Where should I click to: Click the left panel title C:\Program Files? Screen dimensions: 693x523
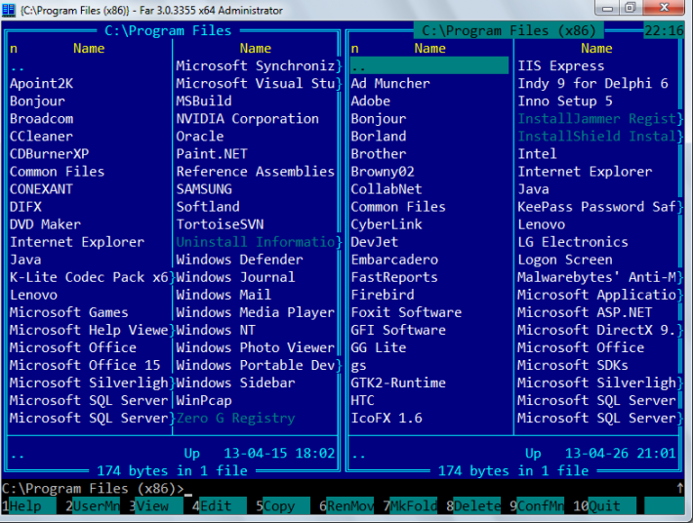tap(168, 30)
